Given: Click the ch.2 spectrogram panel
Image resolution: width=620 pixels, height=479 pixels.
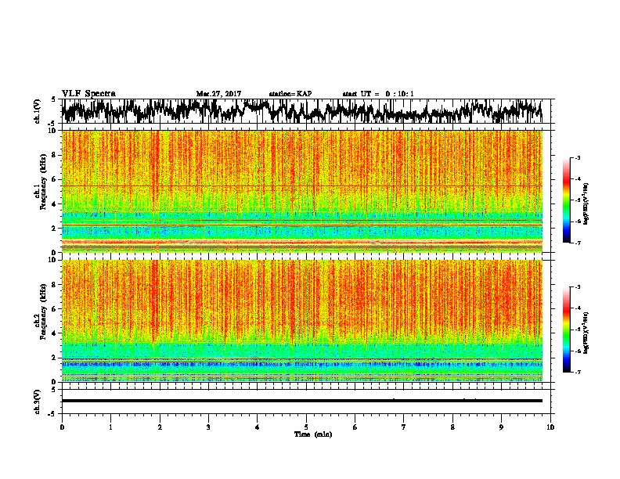Looking at the screenshot, I should (x=302, y=321).
